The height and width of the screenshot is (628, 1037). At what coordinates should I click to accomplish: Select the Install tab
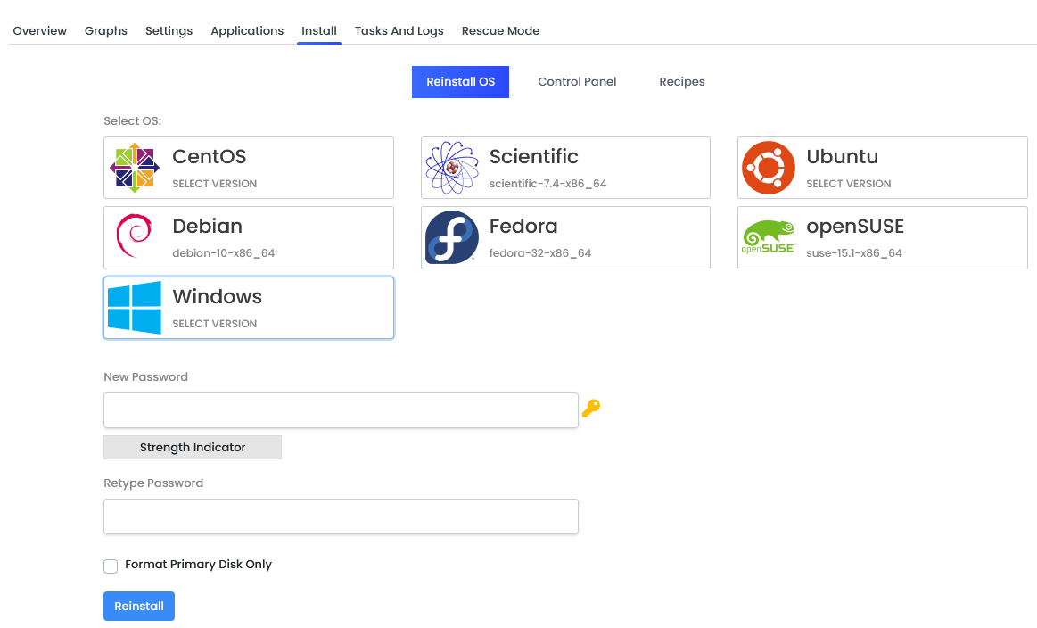coord(319,30)
